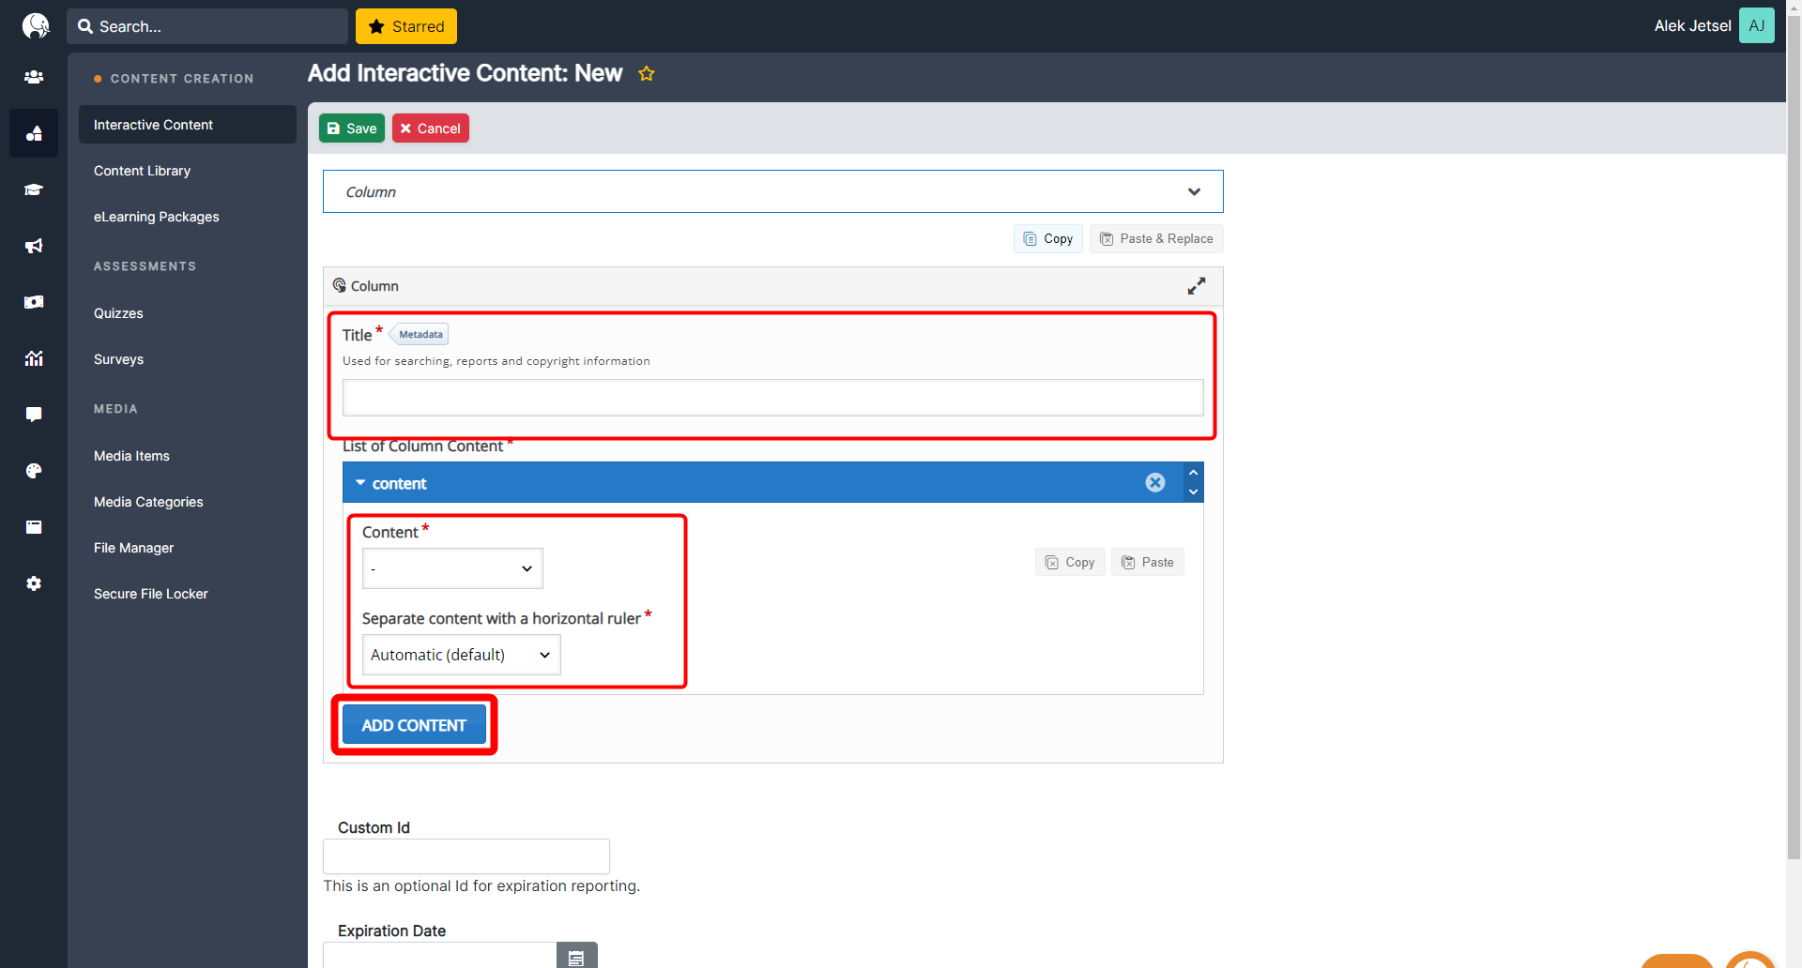
Task: Open the megaphone announcements sidebar icon
Action: coord(34,246)
